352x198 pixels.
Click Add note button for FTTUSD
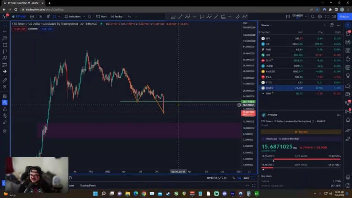301,132
